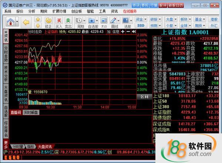Click the 区间 button beside the chart
222x163 pixels.
[x=145, y=97]
